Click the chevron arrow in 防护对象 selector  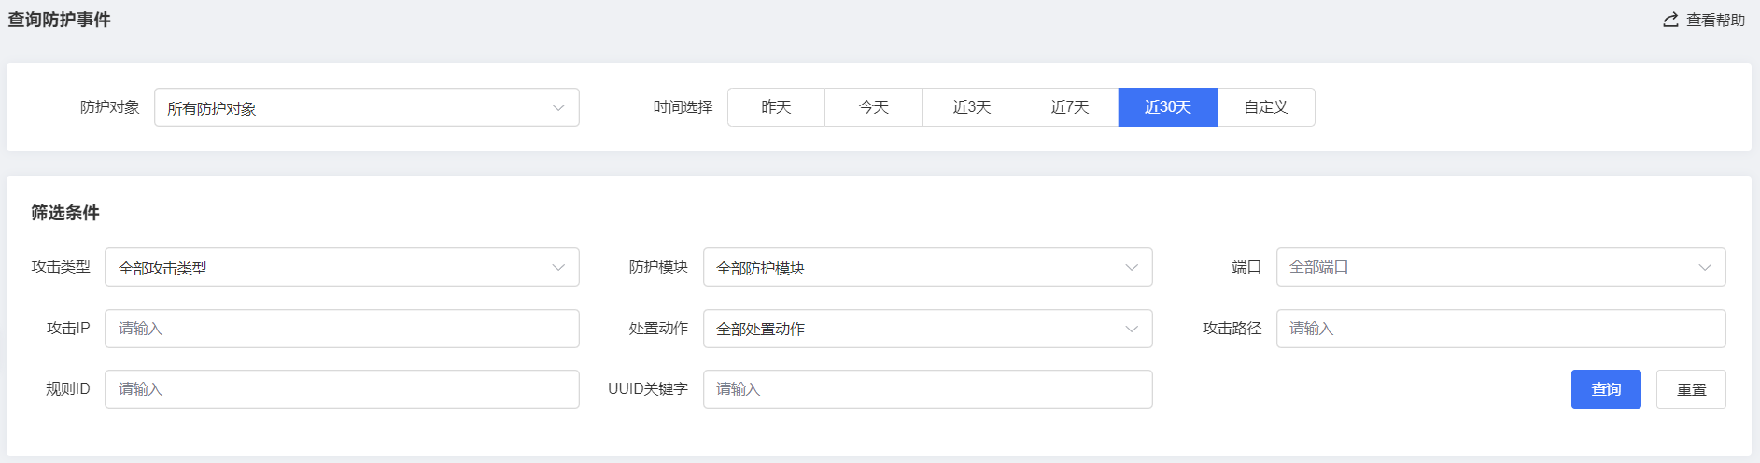click(558, 107)
